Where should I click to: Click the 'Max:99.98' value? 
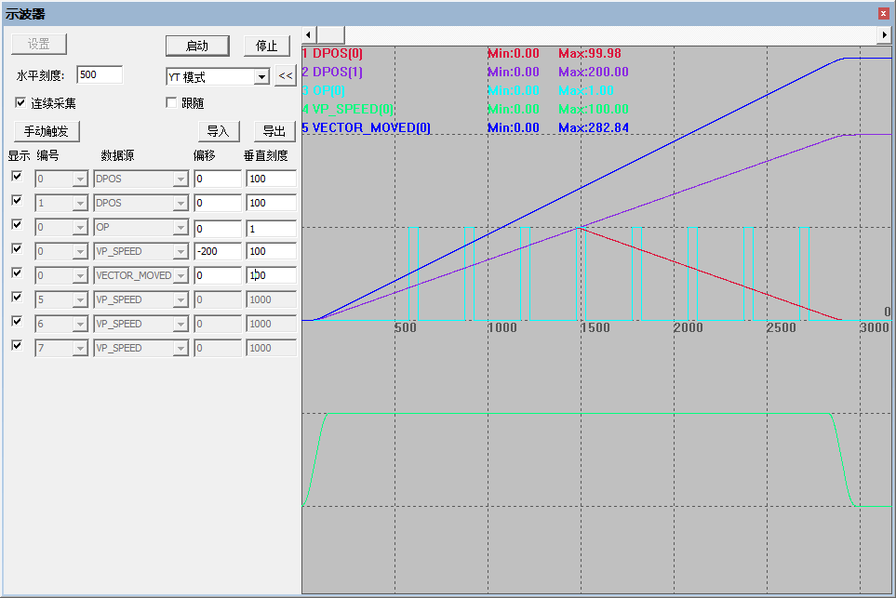pyautogui.click(x=590, y=54)
